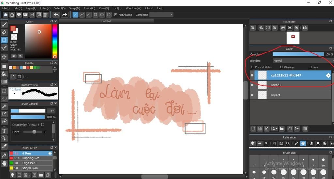Select the Magic Wand tool
Screen dimensions: 334x179
pyautogui.click(x=4, y=106)
